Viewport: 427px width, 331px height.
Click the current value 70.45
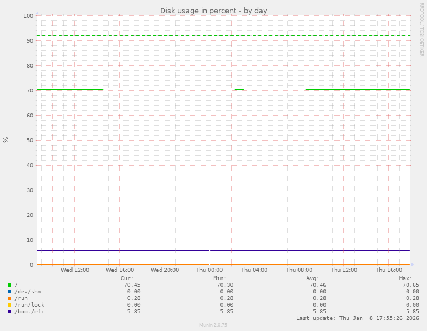click(132, 285)
